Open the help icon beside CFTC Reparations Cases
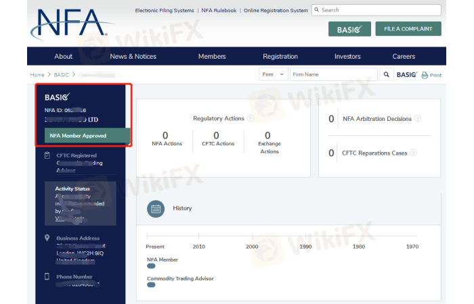474x304 pixels. [413, 153]
